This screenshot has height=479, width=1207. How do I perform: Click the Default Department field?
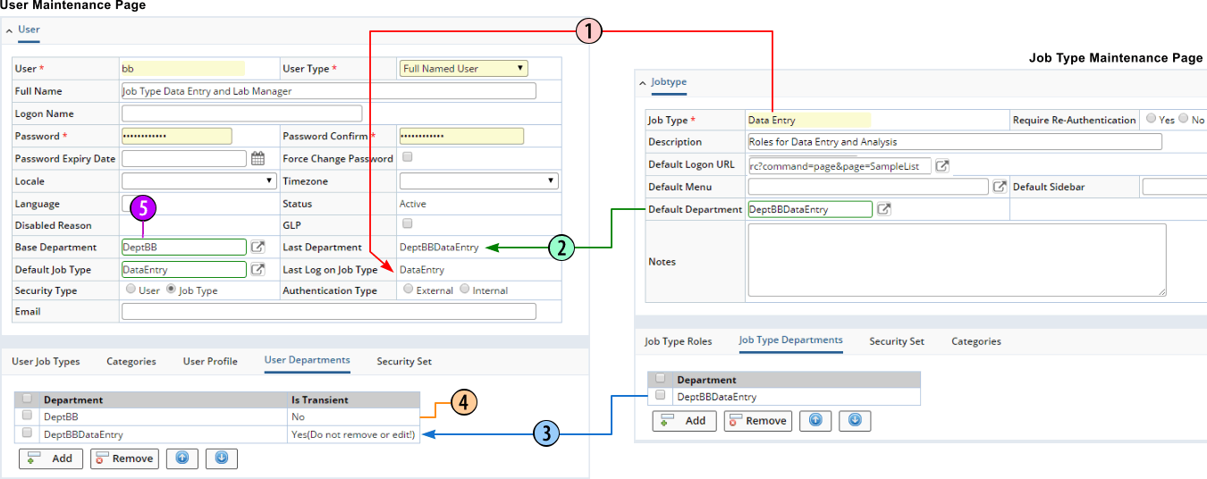(809, 209)
